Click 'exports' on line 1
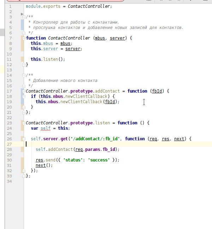Viewport: 212px width, 229px height. tap(52, 6)
